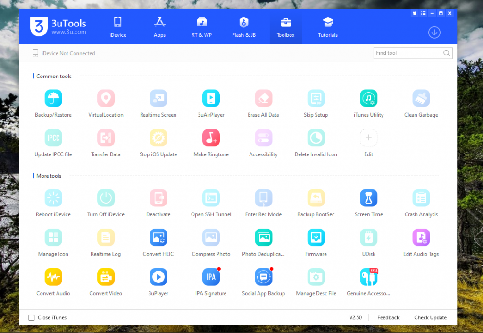Viewport: 483px width, 333px height.
Task: Open the RT & WP tab
Action: click(x=201, y=27)
